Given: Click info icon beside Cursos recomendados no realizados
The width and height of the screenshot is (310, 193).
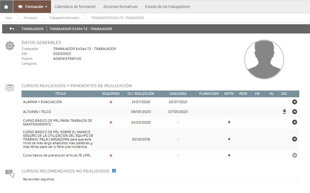Looking at the screenshot, I should pyautogui.click(x=114, y=171).
